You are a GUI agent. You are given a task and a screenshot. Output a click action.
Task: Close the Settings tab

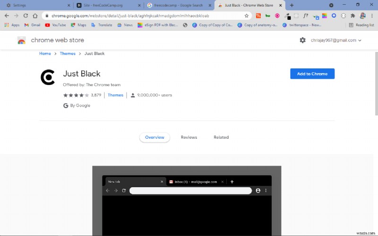pyautogui.click(x=69, y=5)
